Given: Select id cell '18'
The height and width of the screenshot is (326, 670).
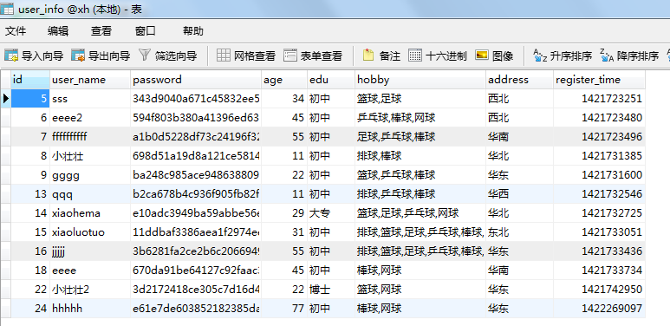Looking at the screenshot, I should 30,270.
